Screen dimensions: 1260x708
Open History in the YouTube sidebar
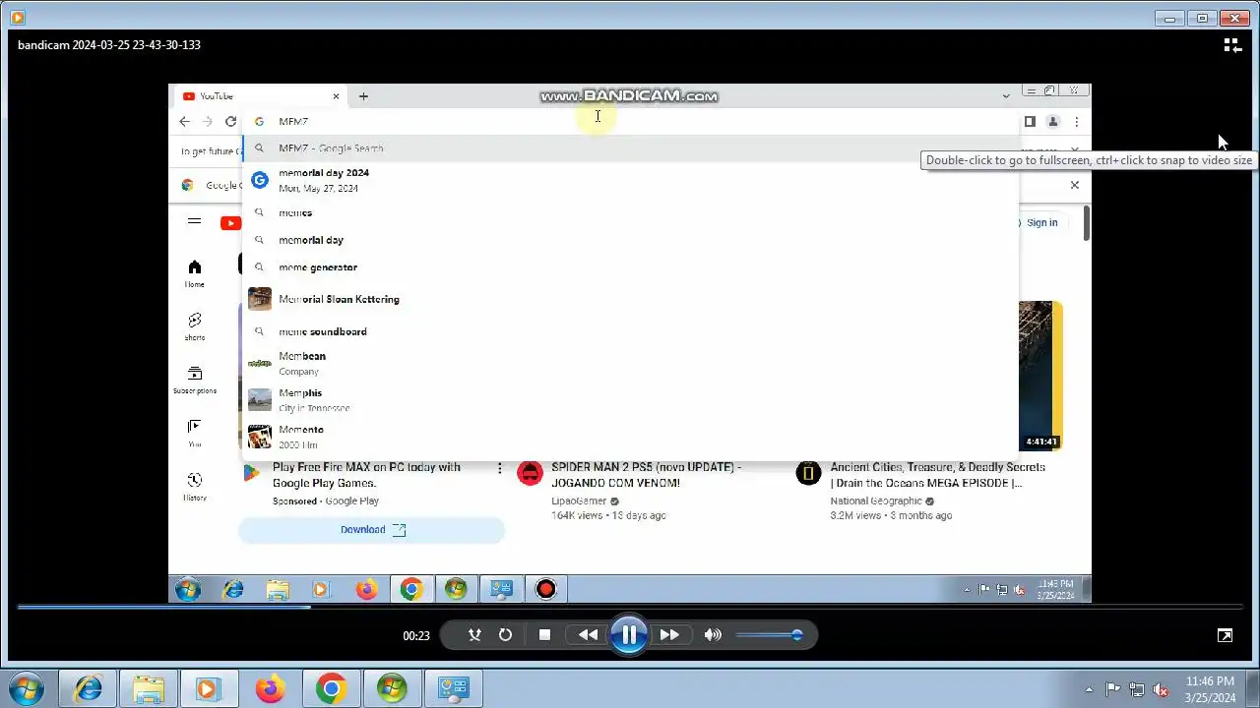[x=195, y=486]
